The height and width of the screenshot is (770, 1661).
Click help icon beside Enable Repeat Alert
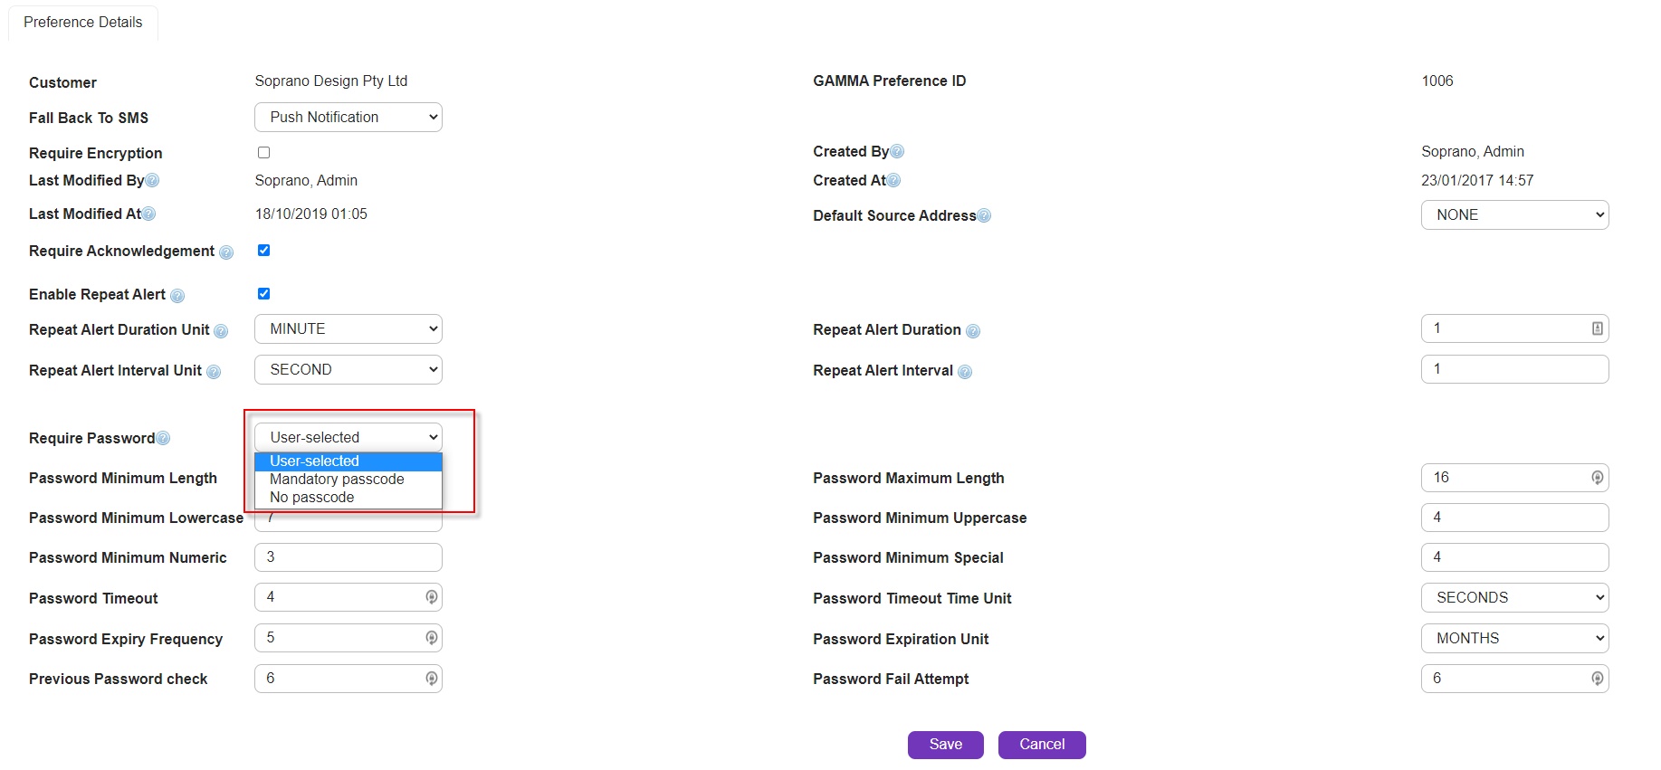[177, 296]
